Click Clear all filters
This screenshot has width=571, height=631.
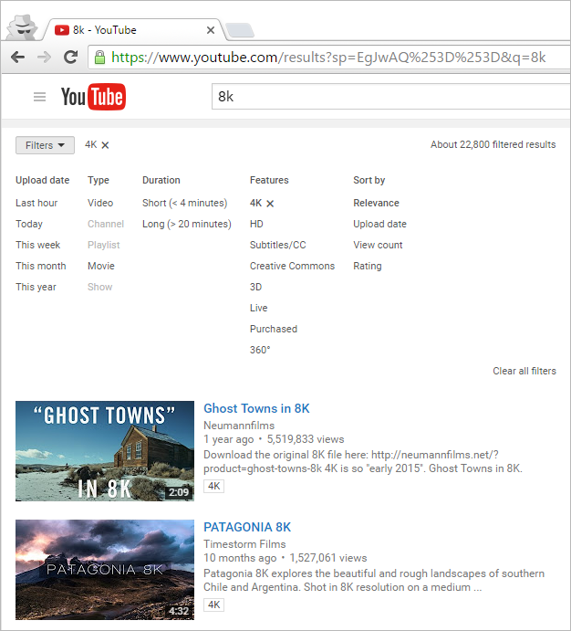[524, 371]
